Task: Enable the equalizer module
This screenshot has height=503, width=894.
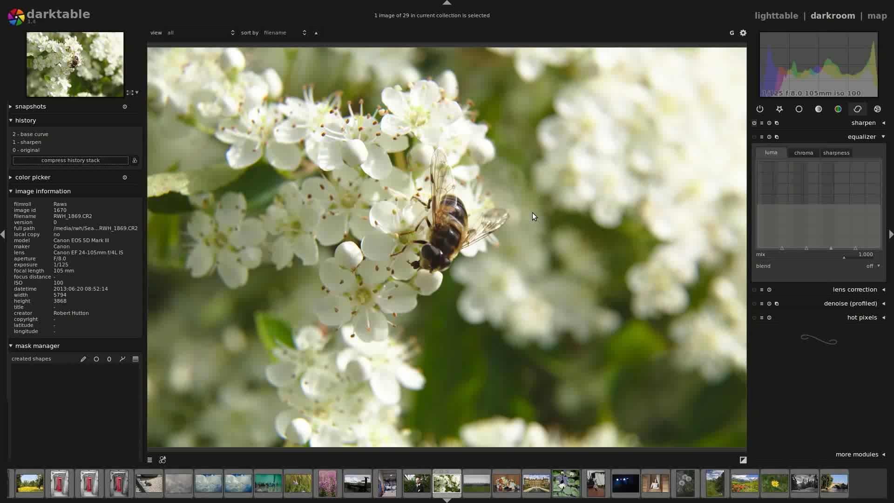Action: (x=754, y=137)
